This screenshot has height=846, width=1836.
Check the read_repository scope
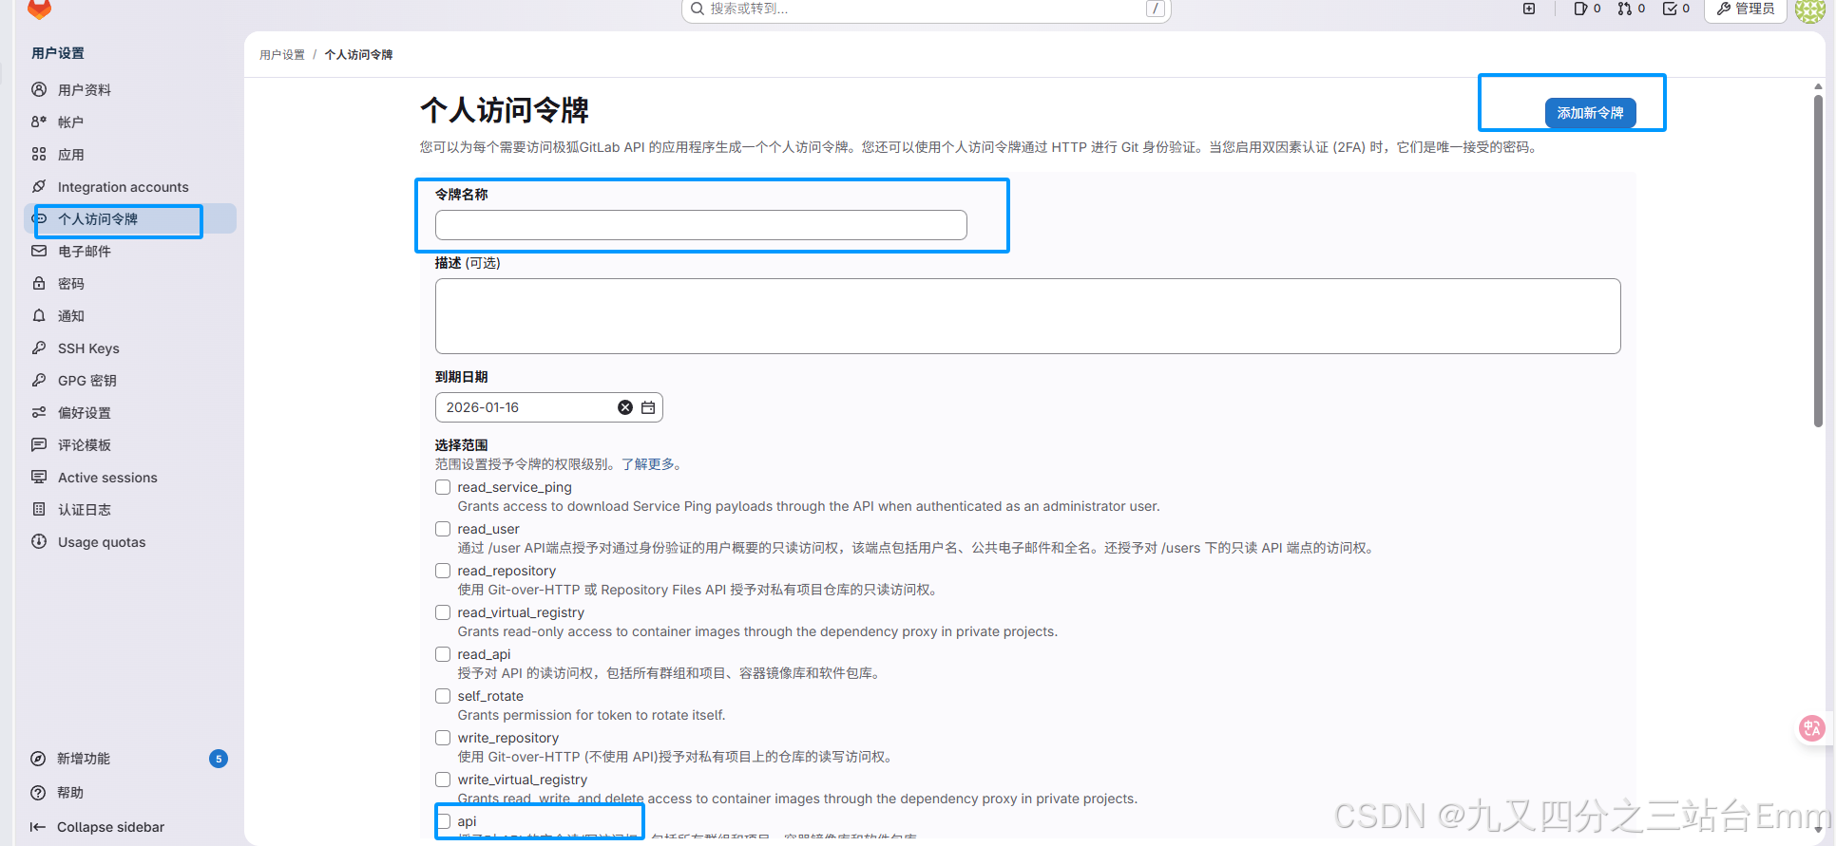click(443, 571)
